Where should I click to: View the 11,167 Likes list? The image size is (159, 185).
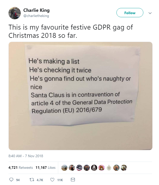(45, 168)
